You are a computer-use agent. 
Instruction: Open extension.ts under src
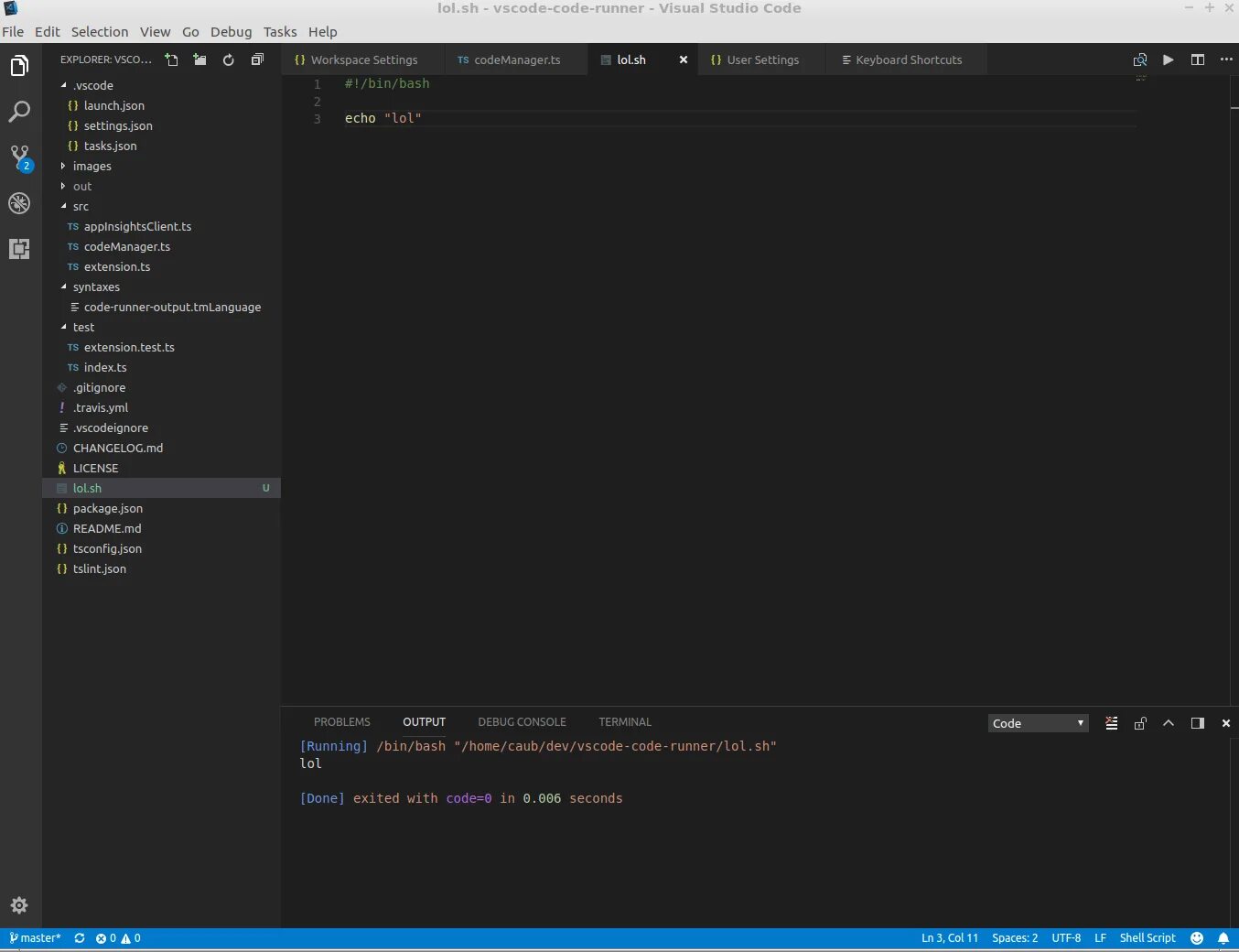point(161,266)
